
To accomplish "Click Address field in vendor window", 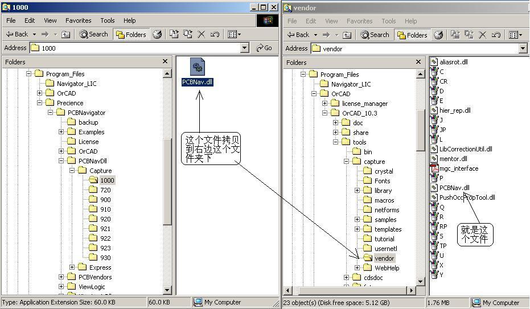I will coord(415,48).
